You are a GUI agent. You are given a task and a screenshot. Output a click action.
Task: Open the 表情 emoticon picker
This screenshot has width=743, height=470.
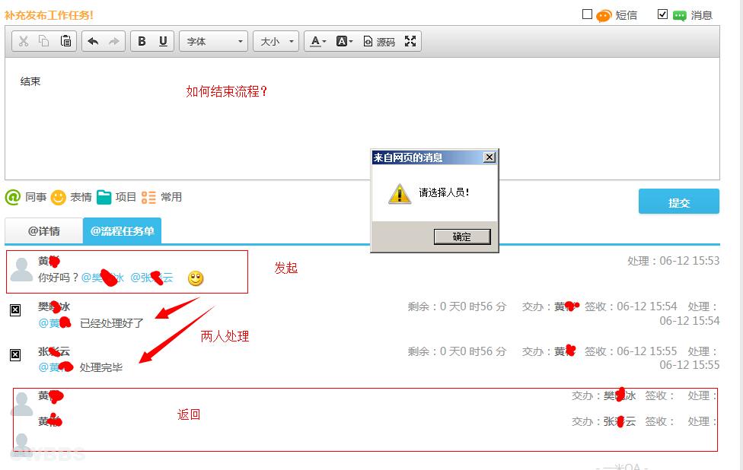coord(59,198)
